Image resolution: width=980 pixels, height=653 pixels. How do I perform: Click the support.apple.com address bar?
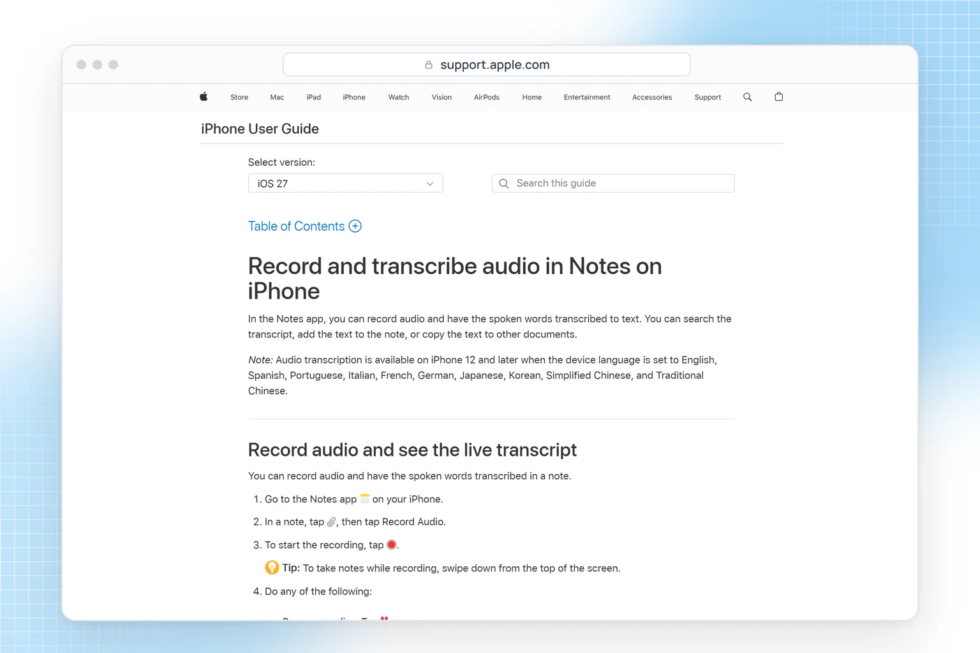(487, 64)
